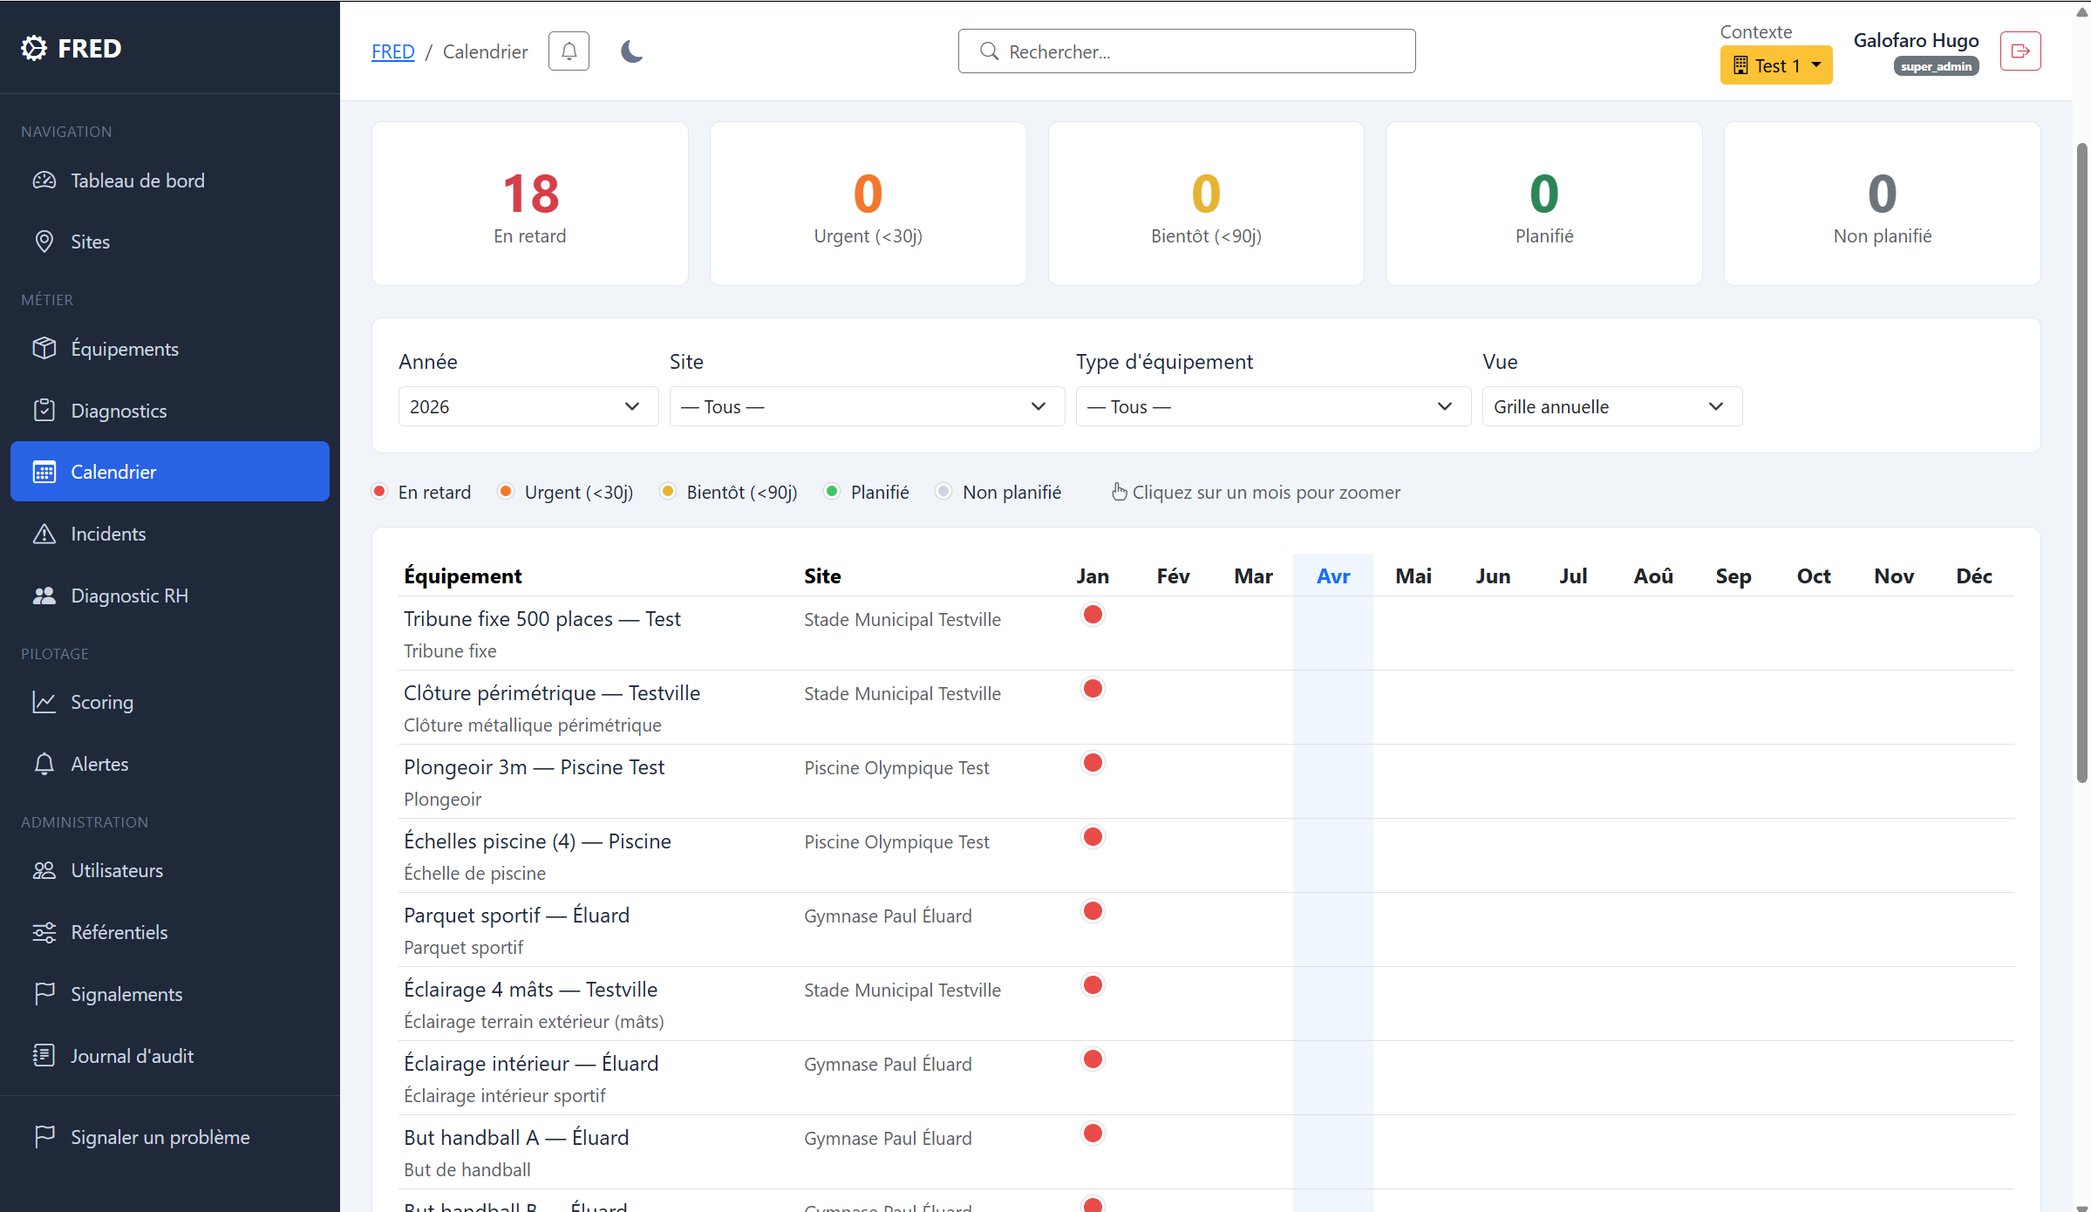Open Référentiels via the sliders icon

pos(44,932)
